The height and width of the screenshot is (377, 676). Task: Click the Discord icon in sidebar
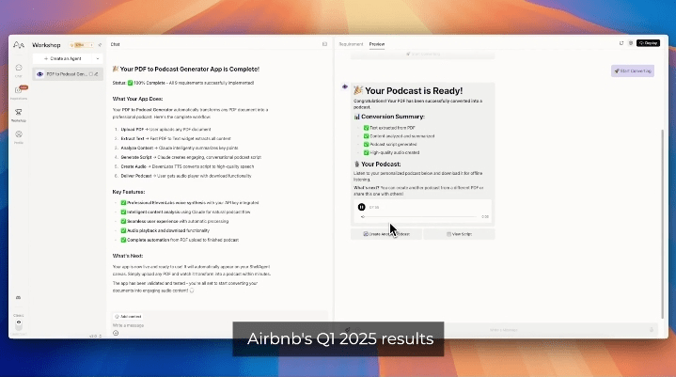[19, 297]
